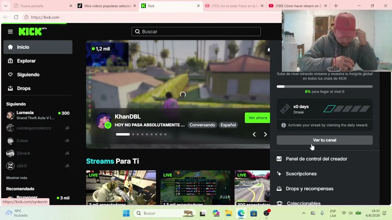Select the last carousel dot indicator
Screen dimensions: 392x220
click(165, 134)
